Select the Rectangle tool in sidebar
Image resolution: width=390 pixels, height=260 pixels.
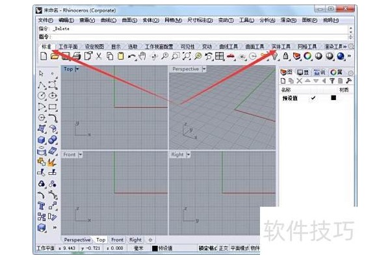tap(53, 107)
